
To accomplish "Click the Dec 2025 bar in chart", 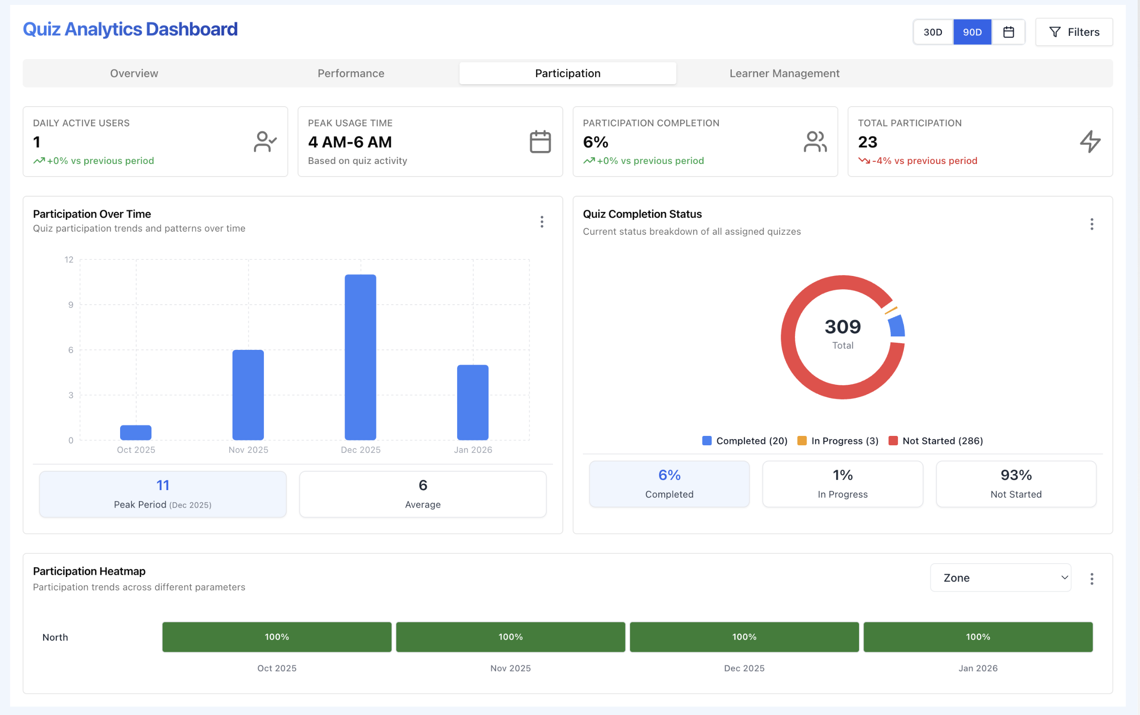I will coord(360,357).
